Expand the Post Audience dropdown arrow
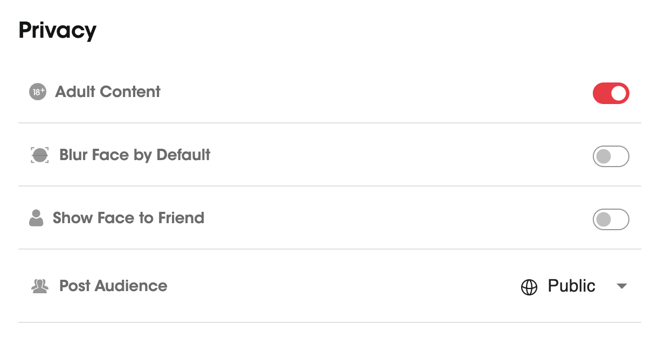The width and height of the screenshot is (651, 345). tap(622, 286)
